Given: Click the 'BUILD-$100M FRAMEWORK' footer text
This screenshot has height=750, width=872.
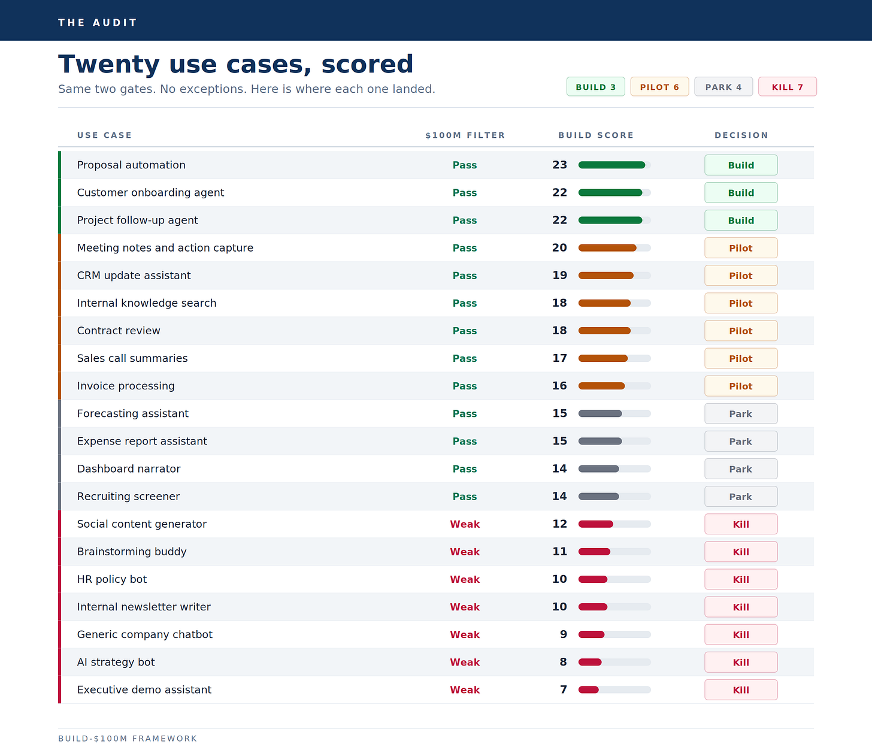Looking at the screenshot, I should (x=128, y=739).
